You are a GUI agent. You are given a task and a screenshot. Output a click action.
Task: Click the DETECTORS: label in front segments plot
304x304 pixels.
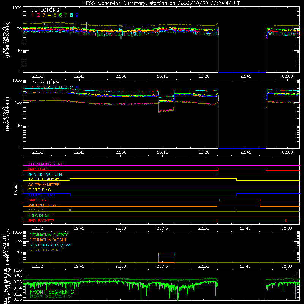(46, 10)
